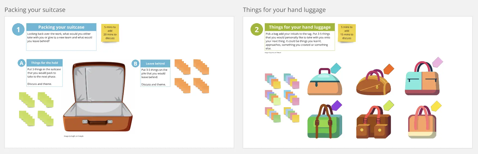Click the 'Leave behind' instruction box
This screenshot has height=154, width=478.
(x=155, y=73)
